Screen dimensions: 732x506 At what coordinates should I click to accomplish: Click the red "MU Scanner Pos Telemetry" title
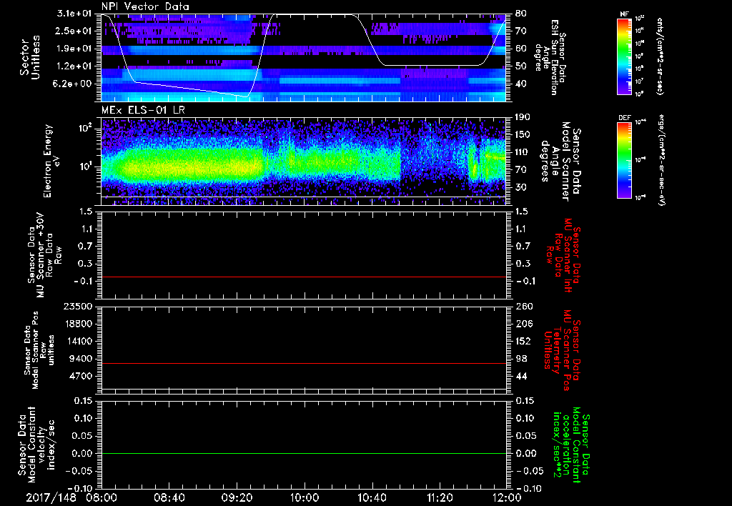point(562,350)
